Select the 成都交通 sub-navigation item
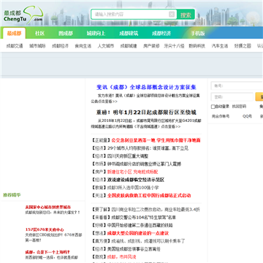263x263 pixels. [x=15, y=46]
